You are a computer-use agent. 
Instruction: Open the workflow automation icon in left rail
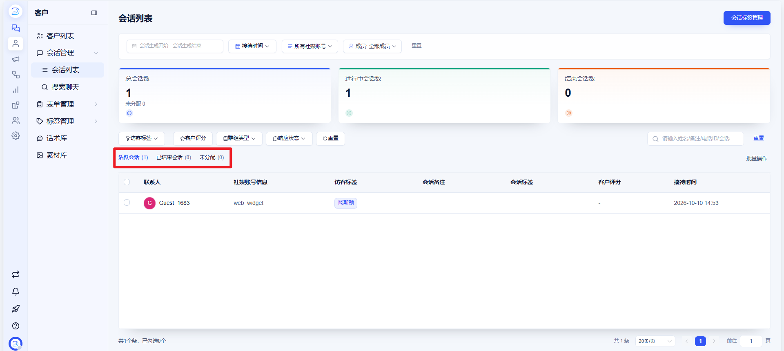pyautogui.click(x=16, y=74)
